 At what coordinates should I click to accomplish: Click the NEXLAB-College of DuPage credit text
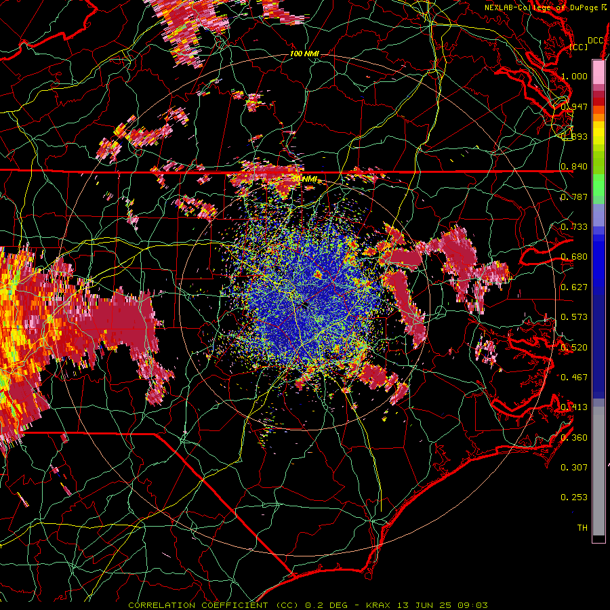point(545,7)
